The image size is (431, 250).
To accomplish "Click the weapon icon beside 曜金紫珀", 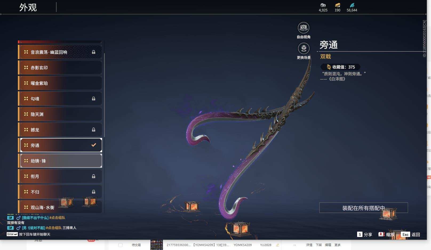I will [x=26, y=83].
